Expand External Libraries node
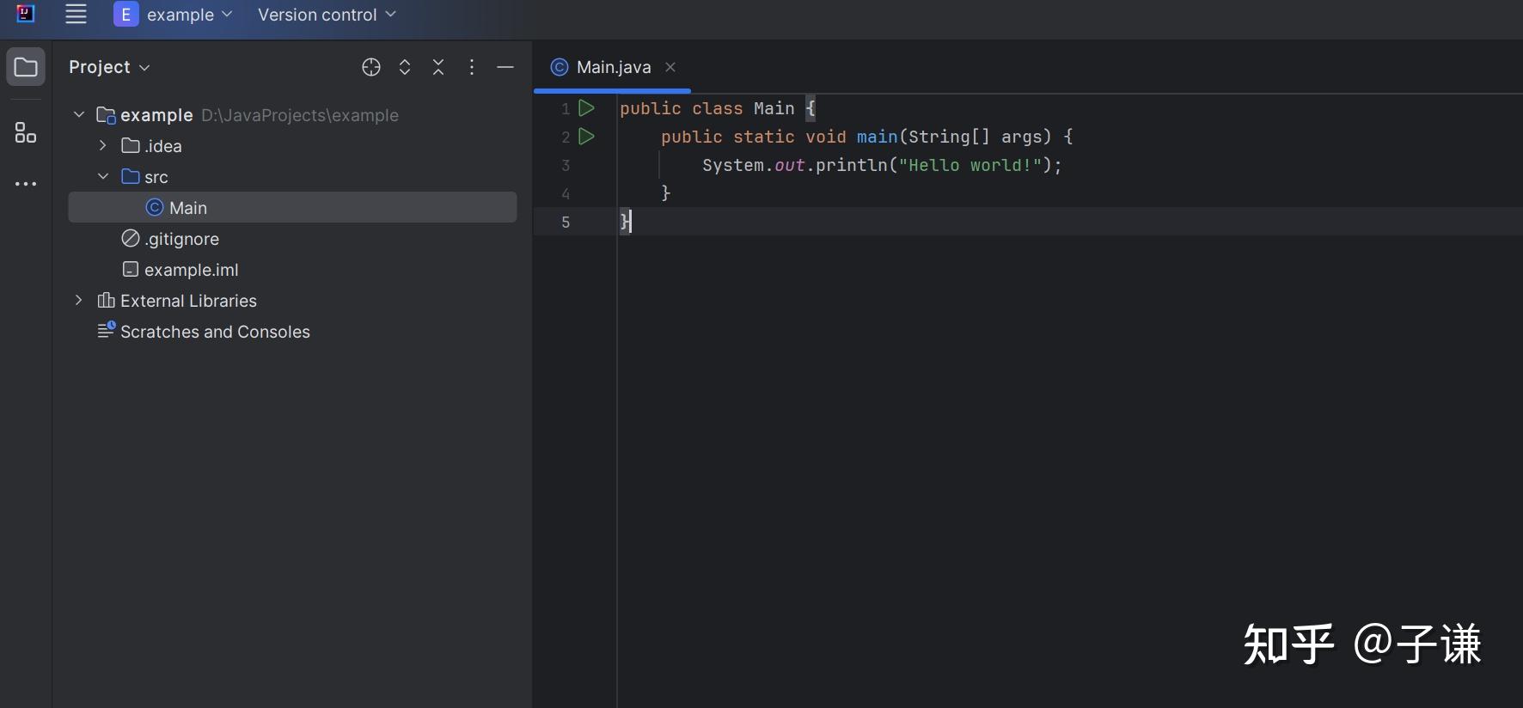 (79, 301)
